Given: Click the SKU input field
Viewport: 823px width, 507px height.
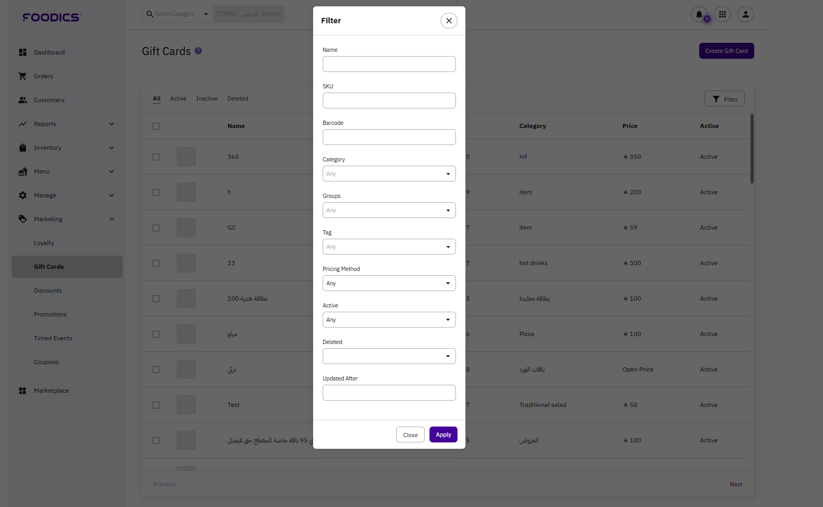Looking at the screenshot, I should pyautogui.click(x=389, y=101).
